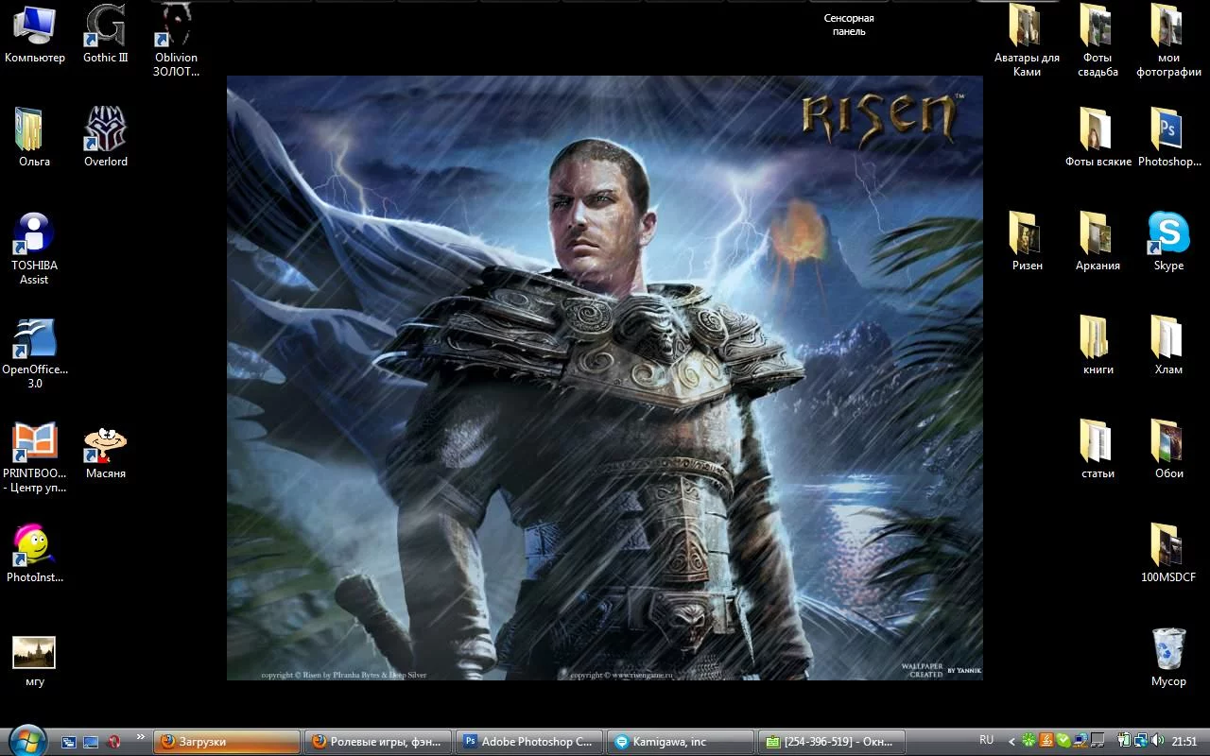Select the OpenOffice 3.0 shortcut icon
Image resolution: width=1210 pixels, height=756 pixels.
pyautogui.click(x=35, y=339)
